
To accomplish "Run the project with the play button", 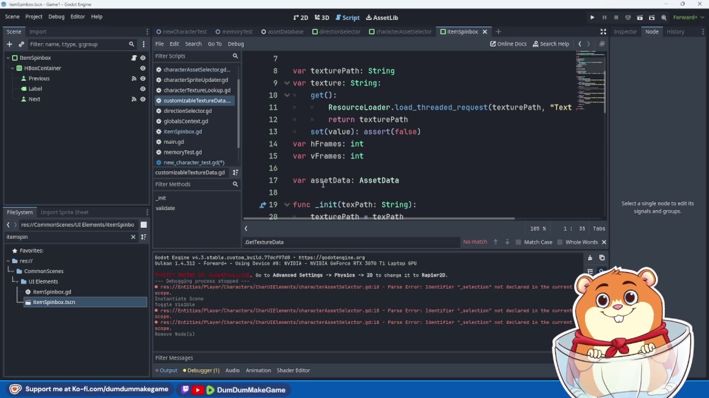I will pos(592,17).
